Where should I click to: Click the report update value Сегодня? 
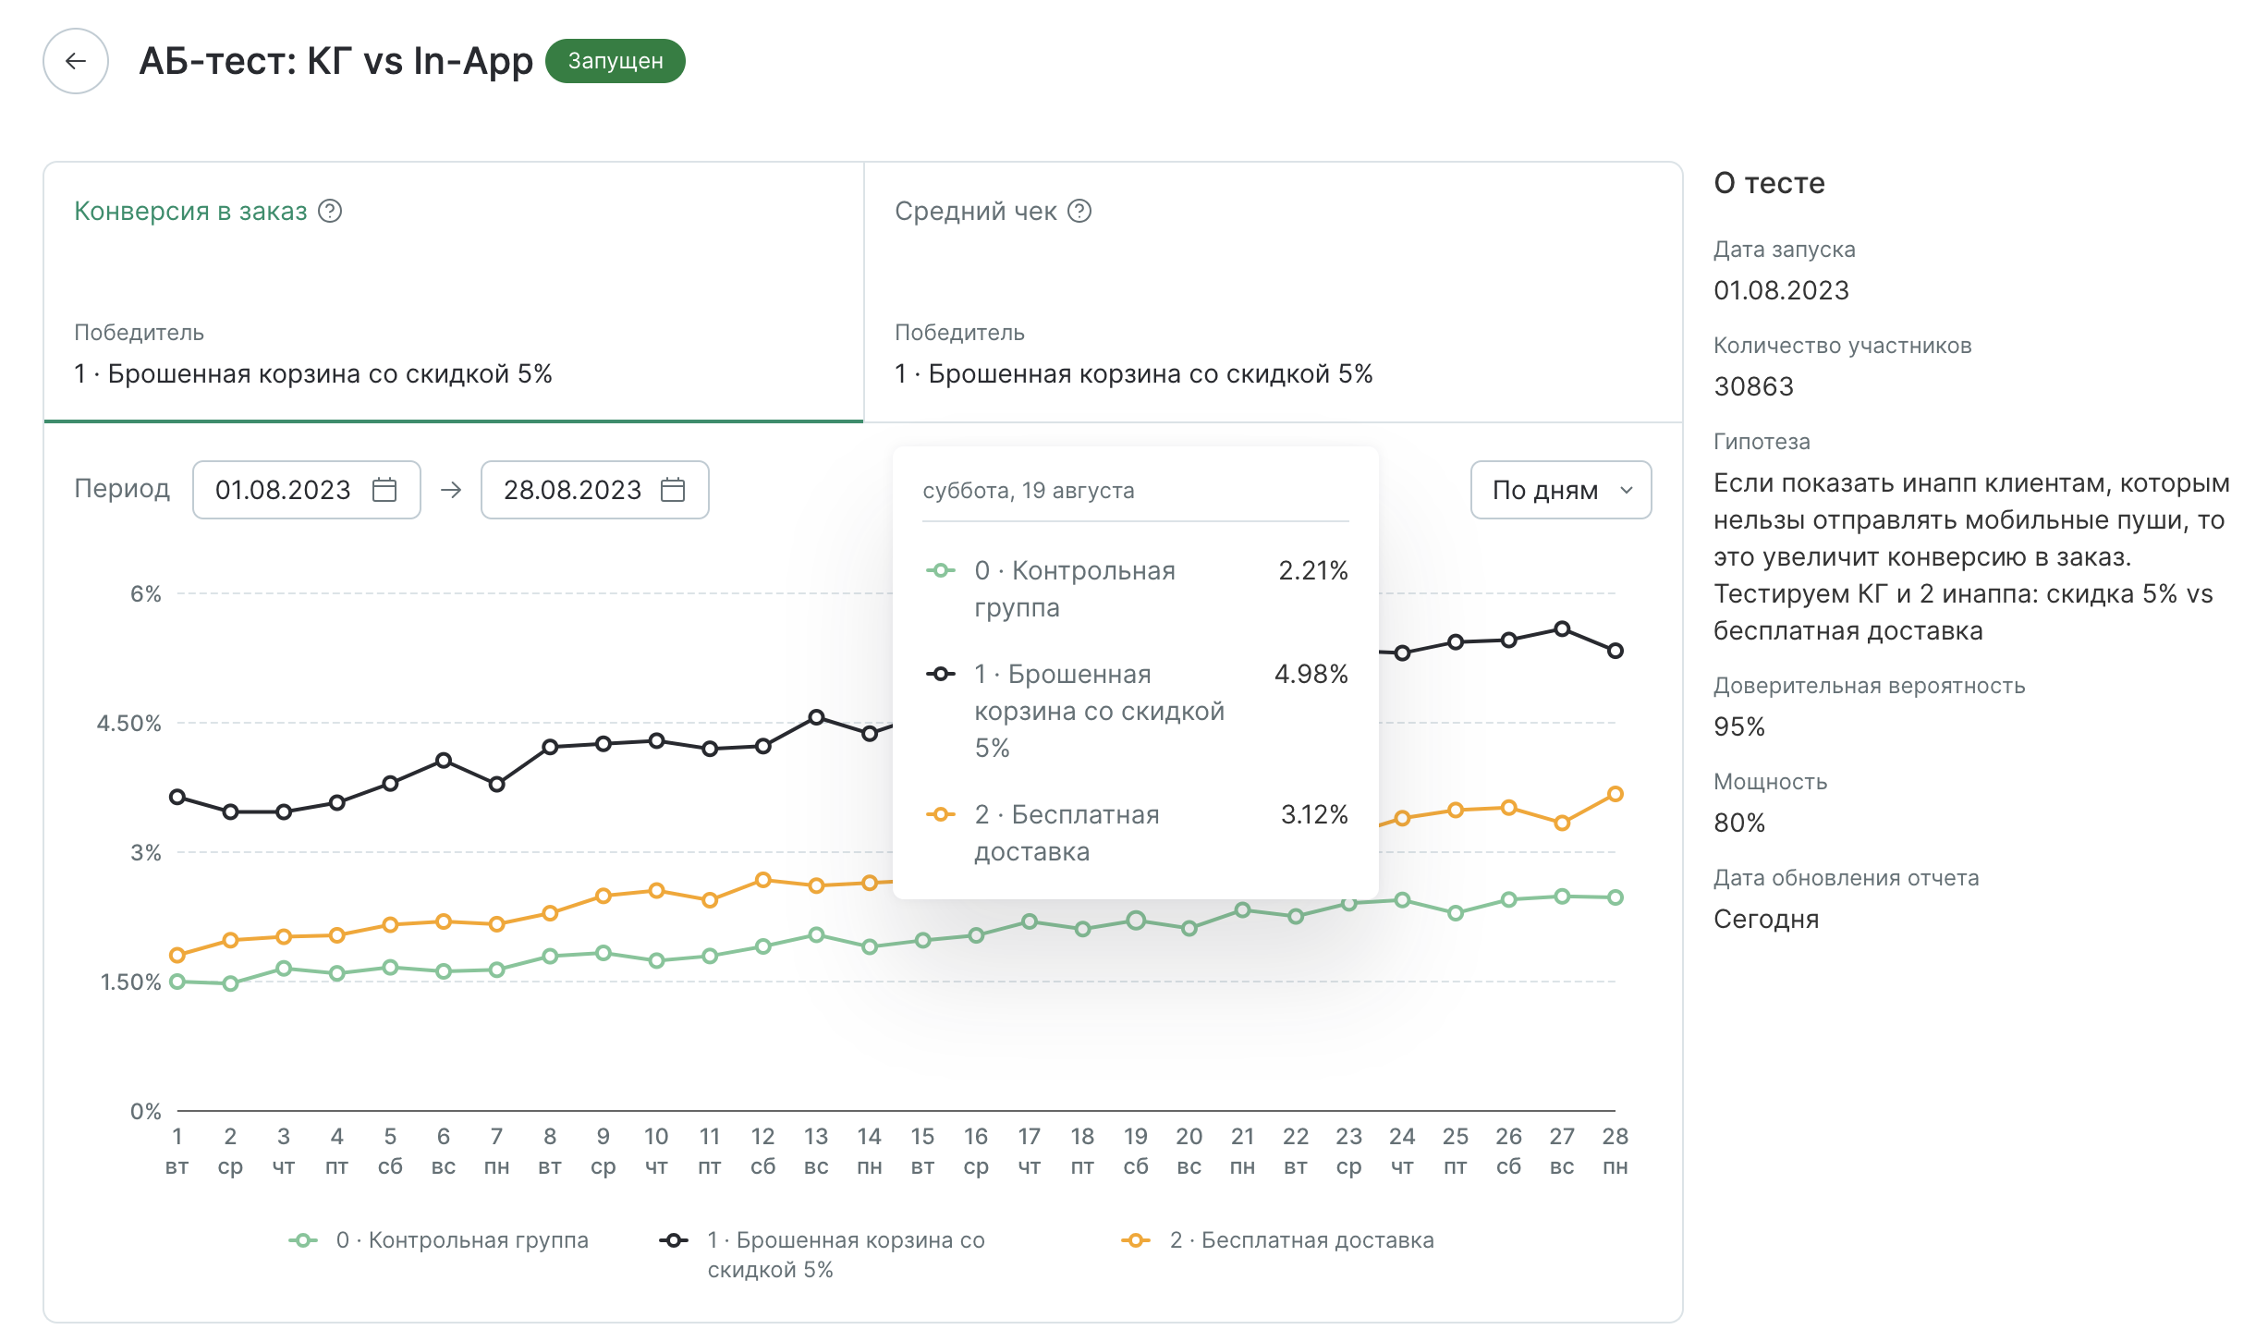point(1766,919)
